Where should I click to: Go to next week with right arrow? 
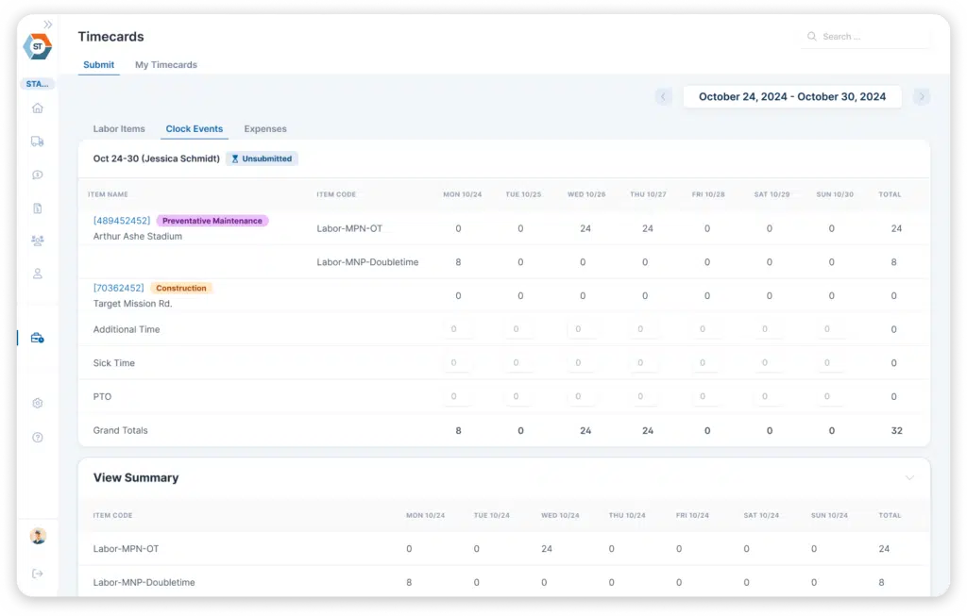[922, 96]
